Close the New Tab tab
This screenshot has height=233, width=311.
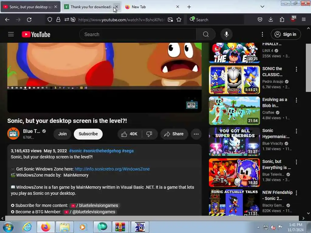[x=177, y=7]
